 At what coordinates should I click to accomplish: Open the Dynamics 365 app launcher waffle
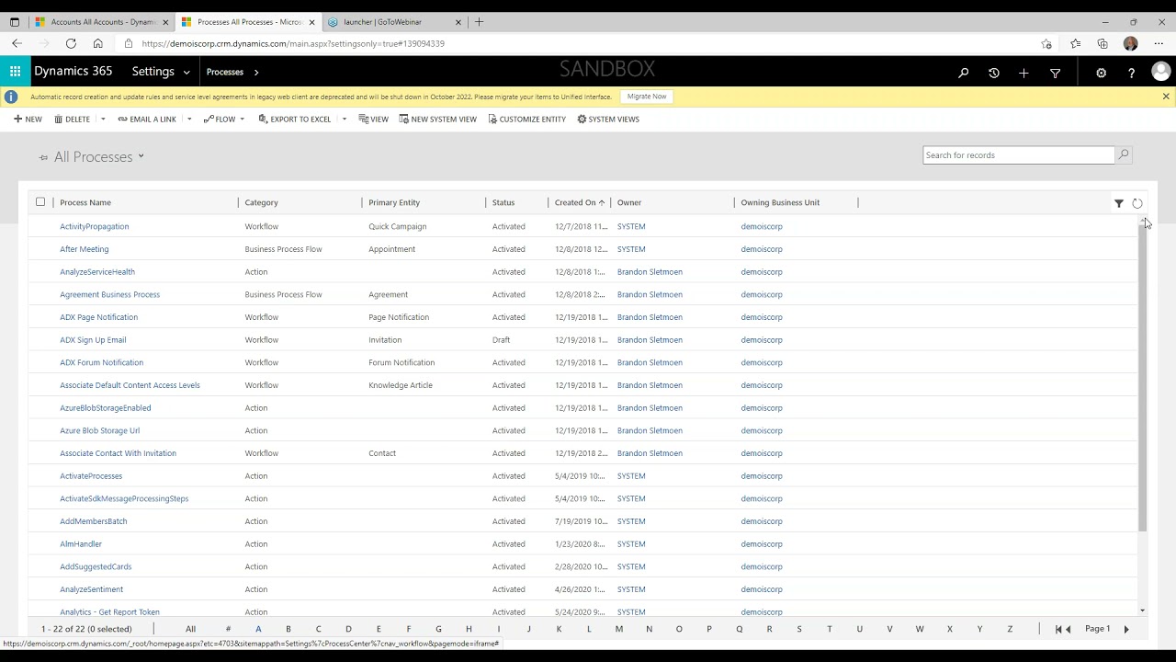click(x=15, y=72)
